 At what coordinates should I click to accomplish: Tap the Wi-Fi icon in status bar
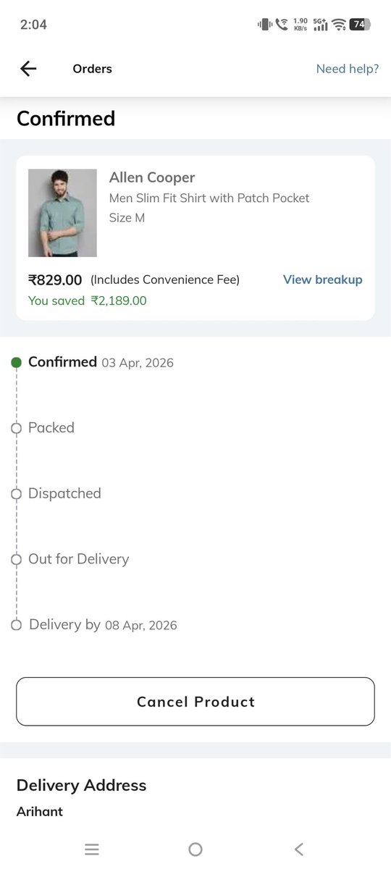click(x=339, y=24)
